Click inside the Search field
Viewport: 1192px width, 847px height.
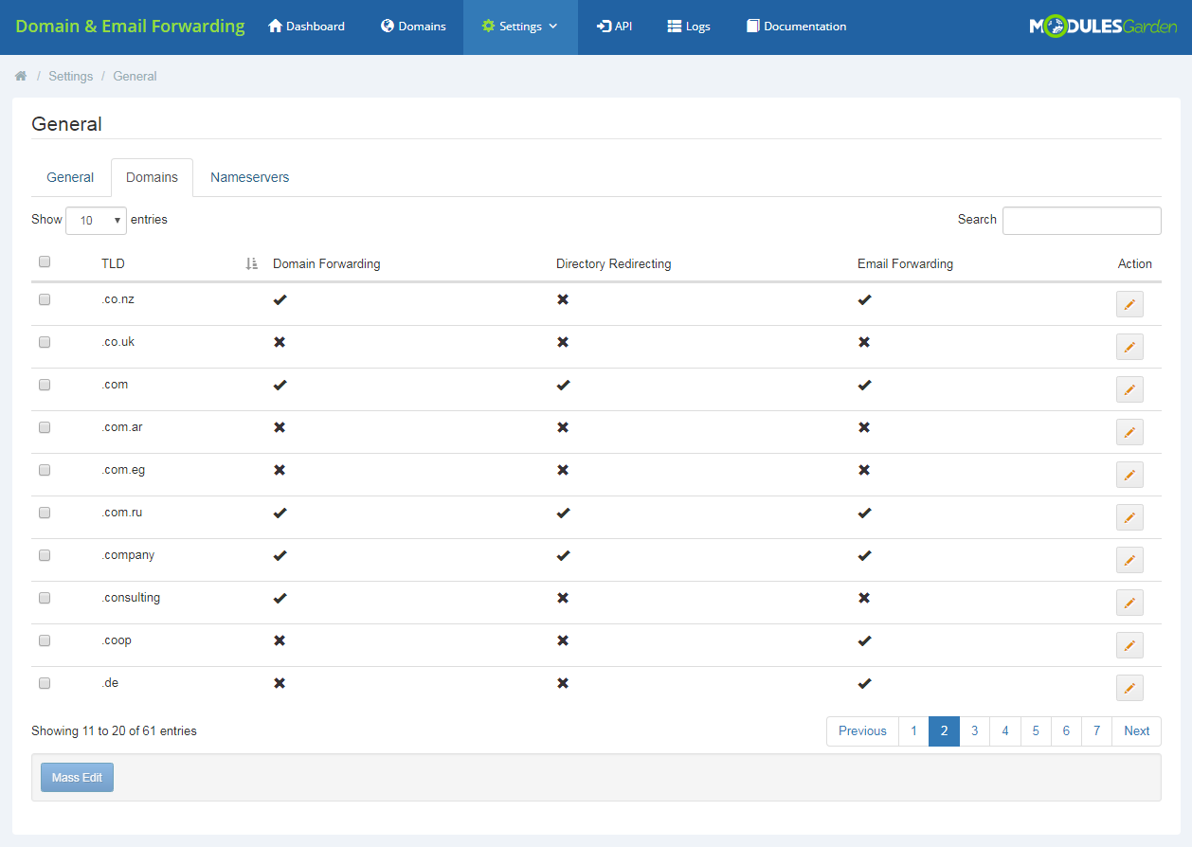[x=1081, y=220]
